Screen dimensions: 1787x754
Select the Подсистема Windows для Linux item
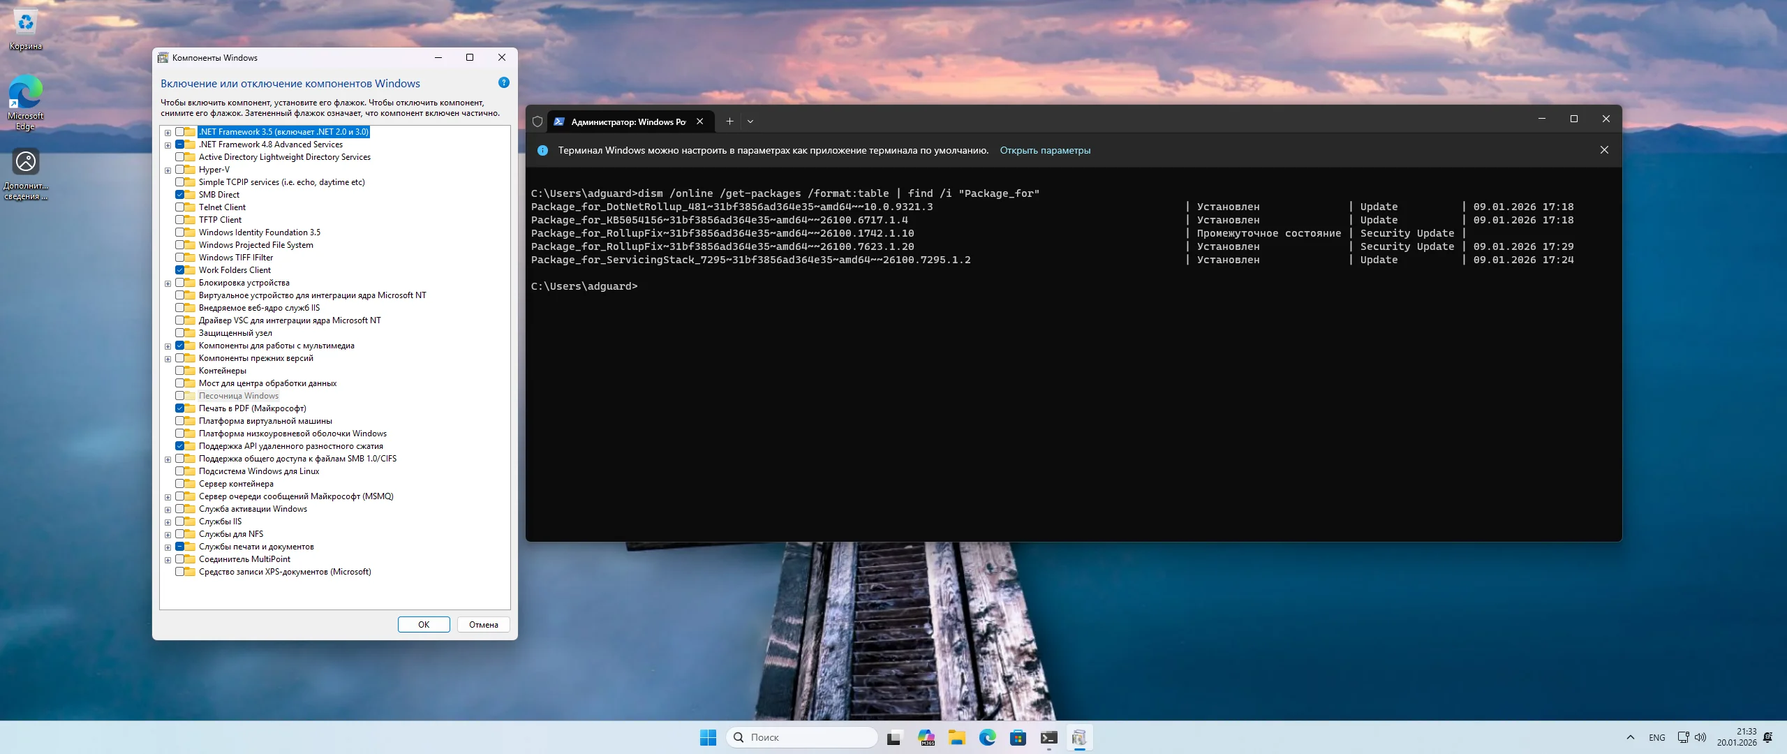pyautogui.click(x=258, y=471)
